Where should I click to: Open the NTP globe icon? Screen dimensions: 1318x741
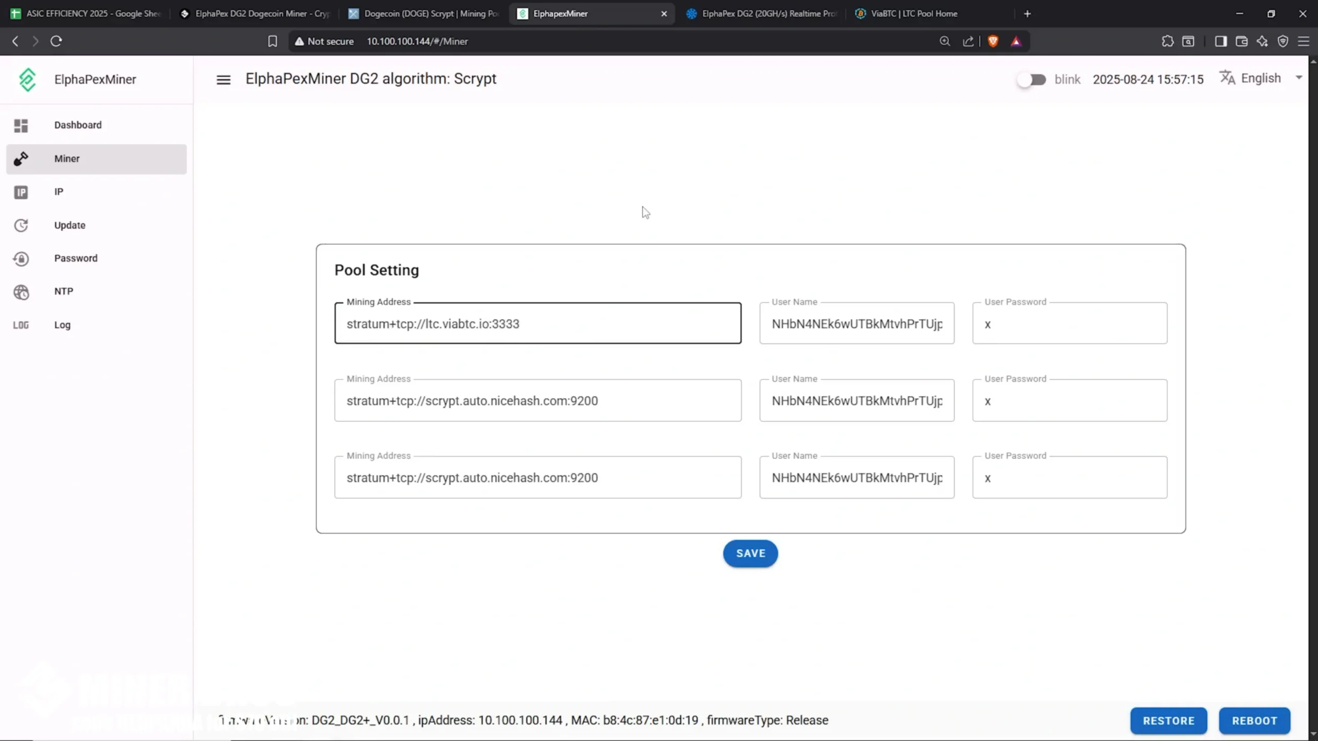coord(21,292)
